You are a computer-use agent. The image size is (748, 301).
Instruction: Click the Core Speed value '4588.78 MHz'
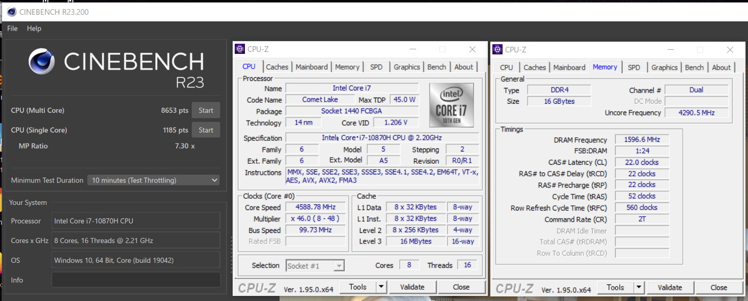click(315, 207)
